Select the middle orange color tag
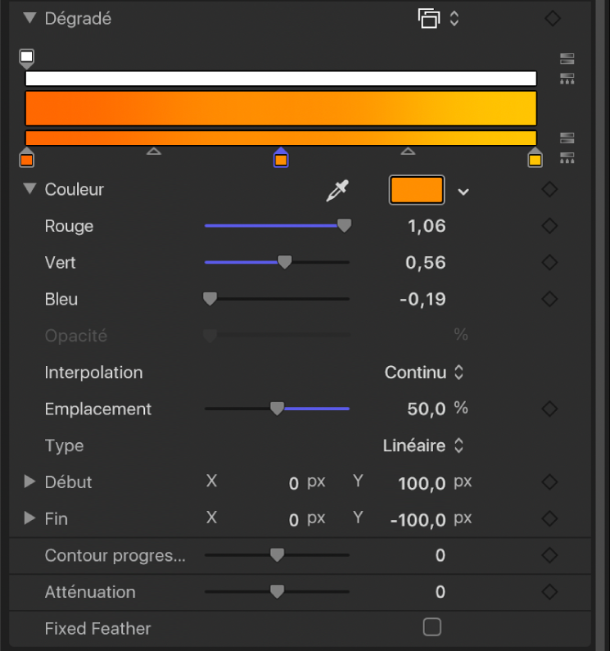 click(x=281, y=159)
